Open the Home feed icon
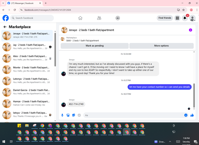199x145 pixels. point(80,18)
